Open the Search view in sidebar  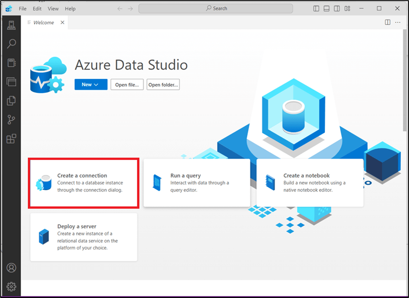pos(11,44)
